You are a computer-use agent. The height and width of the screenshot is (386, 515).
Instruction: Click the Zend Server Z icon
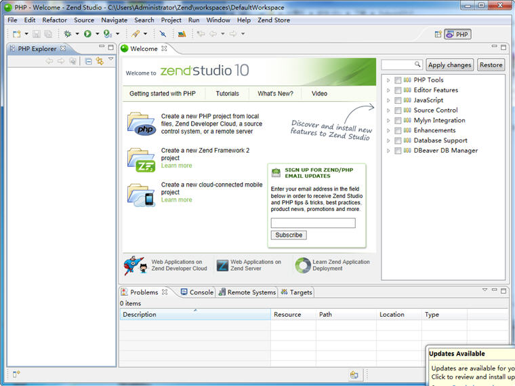(222, 265)
